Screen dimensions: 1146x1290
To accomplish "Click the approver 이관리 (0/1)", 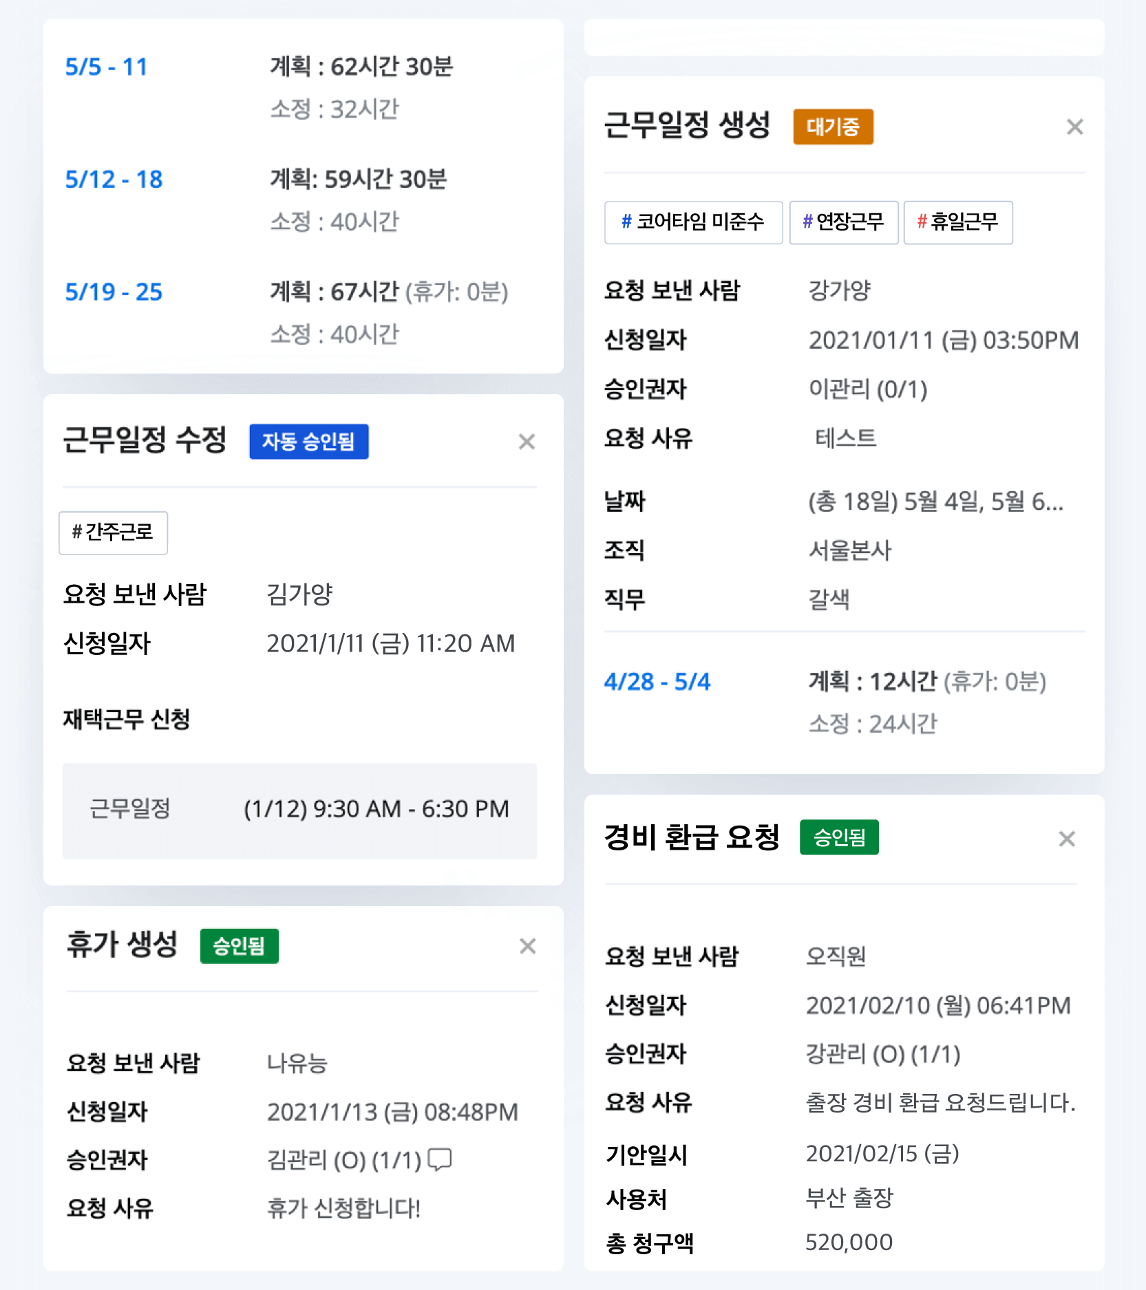I will click(x=868, y=389).
